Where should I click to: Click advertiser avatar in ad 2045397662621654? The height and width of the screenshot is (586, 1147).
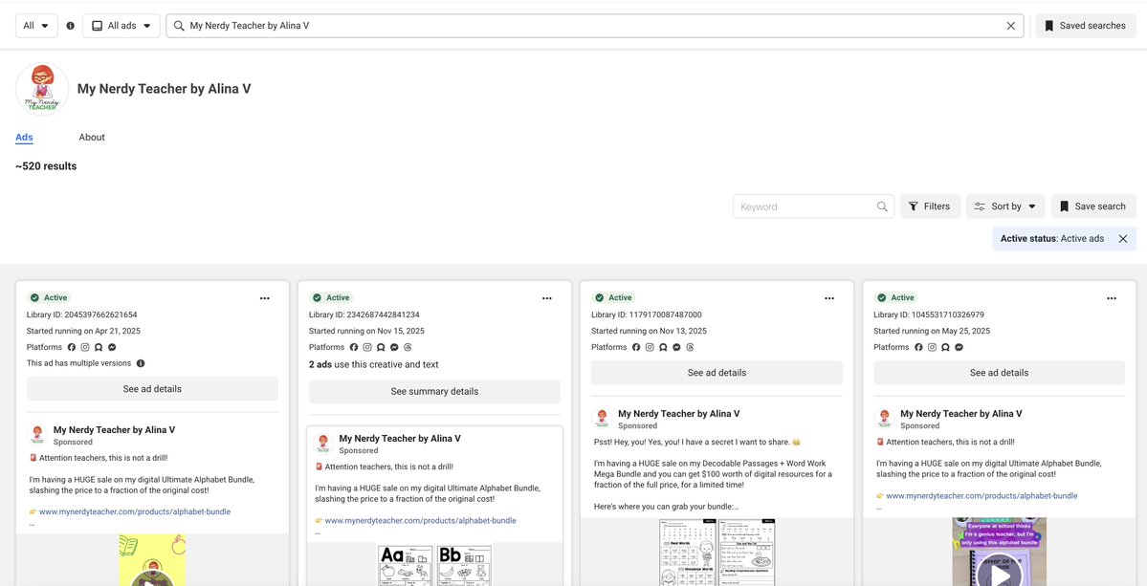(x=37, y=435)
